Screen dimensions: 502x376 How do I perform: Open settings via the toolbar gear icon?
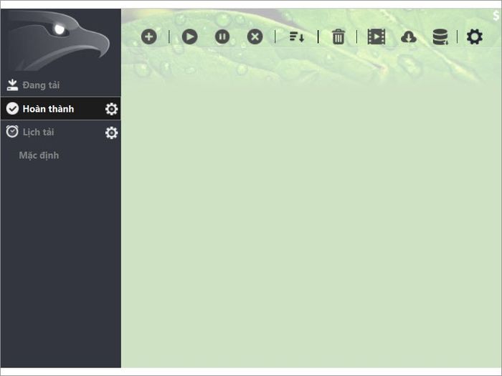475,37
